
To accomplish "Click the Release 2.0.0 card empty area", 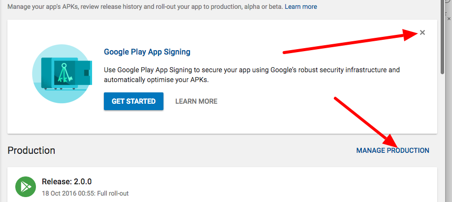I will pyautogui.click(x=288, y=186).
